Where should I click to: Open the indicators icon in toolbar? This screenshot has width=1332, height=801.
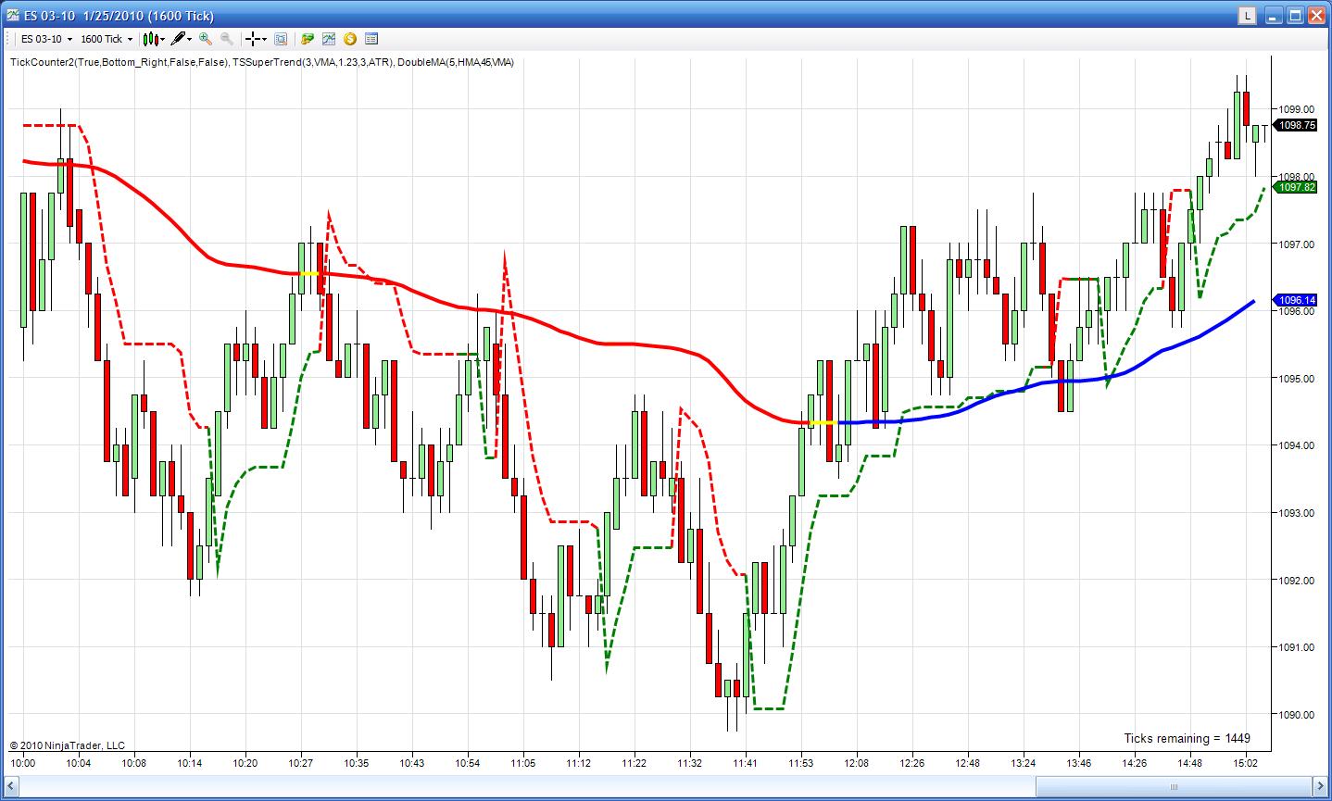pos(329,39)
